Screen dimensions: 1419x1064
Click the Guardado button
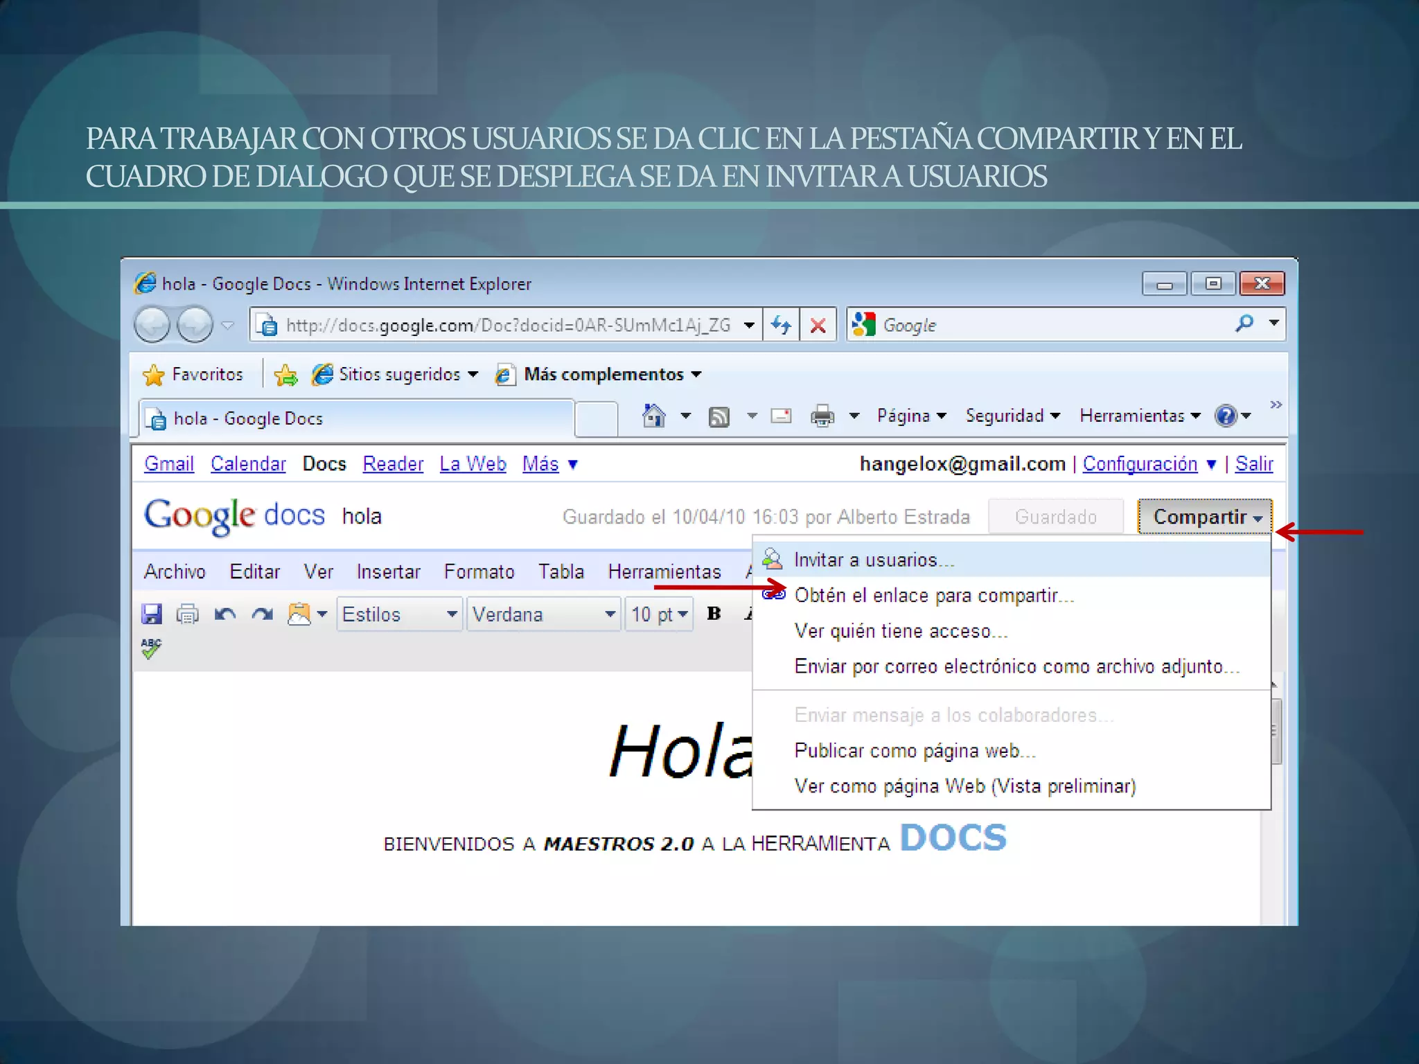(x=1056, y=517)
